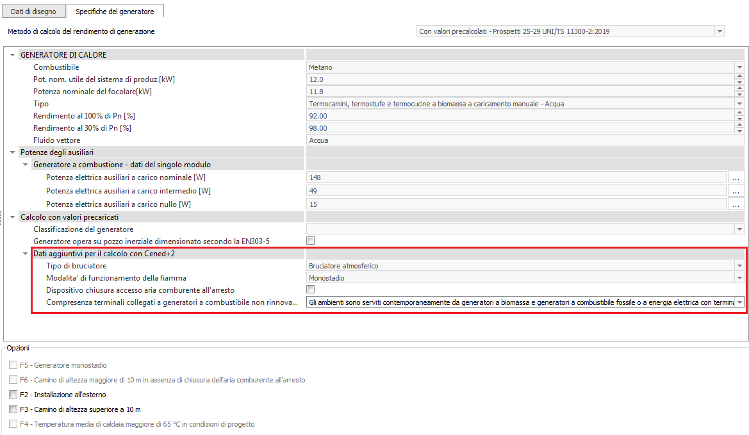Click the Rendimento al 100% di Pn field
Viewport: 749px width, 435px height.
pos(519,116)
